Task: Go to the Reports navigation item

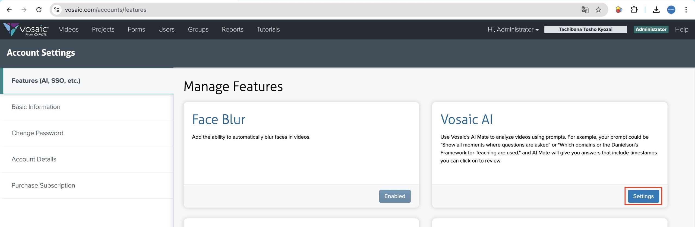Action: pyautogui.click(x=232, y=30)
